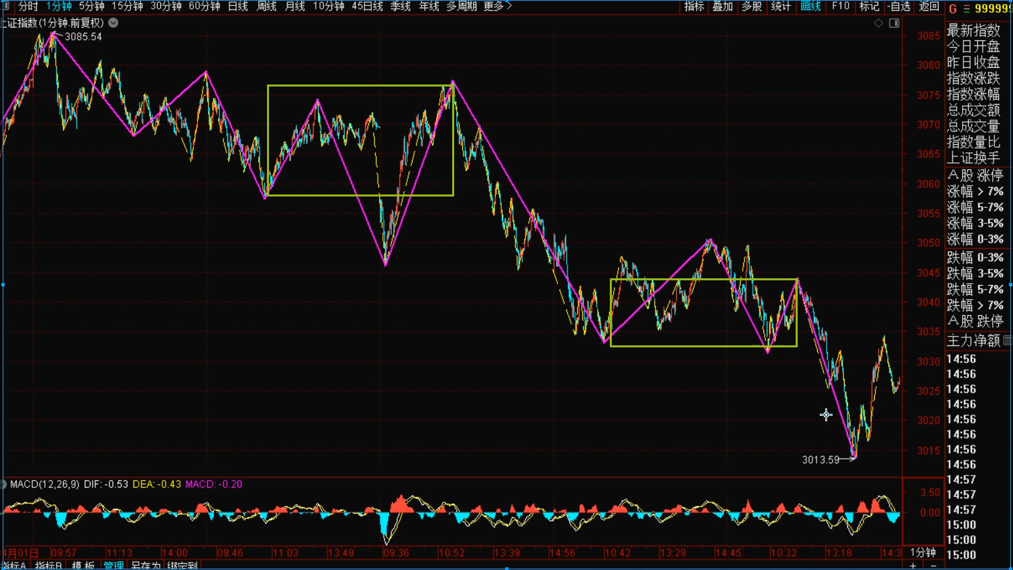Click the 绑定到 bind-to button
The height and width of the screenshot is (570, 1013).
[182, 566]
